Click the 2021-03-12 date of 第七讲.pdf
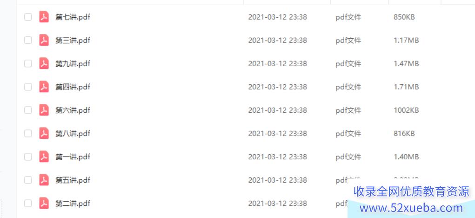 268,17
